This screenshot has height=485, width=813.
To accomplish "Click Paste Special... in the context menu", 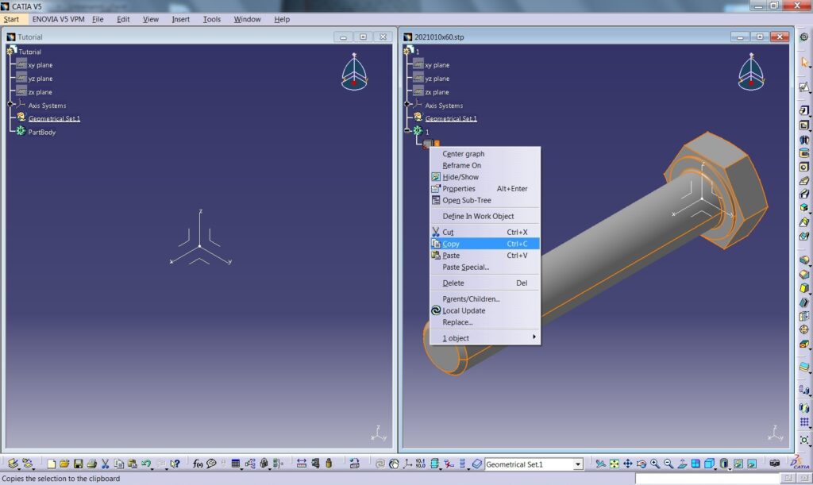I will pos(465,267).
